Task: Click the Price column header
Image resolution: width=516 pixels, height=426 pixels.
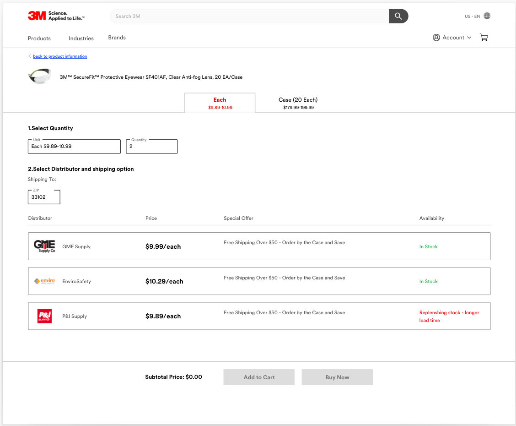Action: coord(151,218)
